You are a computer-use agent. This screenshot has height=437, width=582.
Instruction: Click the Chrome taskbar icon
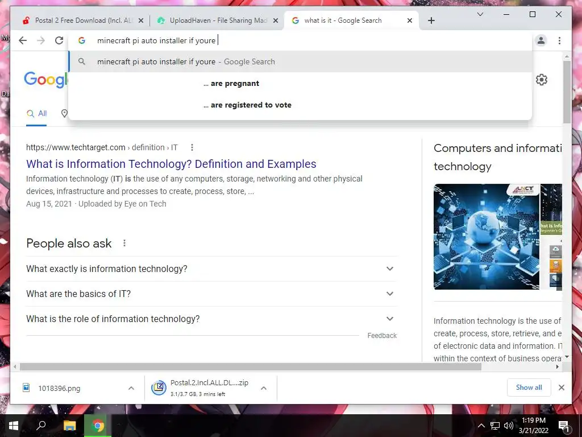pos(98,426)
